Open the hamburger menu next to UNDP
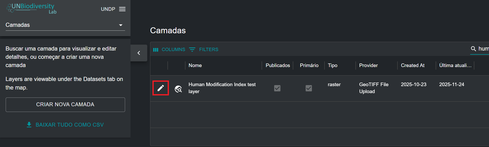Screen dimensions: 489x147 [x=122, y=9]
